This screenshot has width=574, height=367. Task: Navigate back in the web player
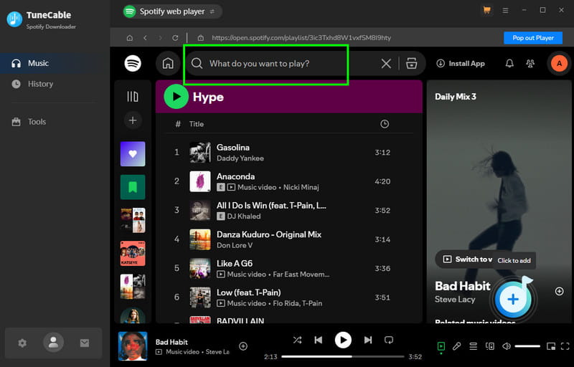point(146,38)
